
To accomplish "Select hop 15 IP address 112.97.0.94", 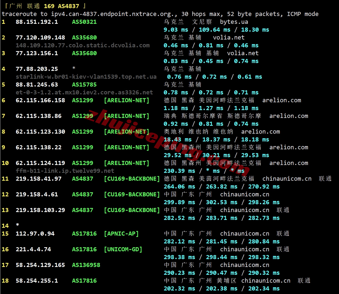I will [35, 234].
